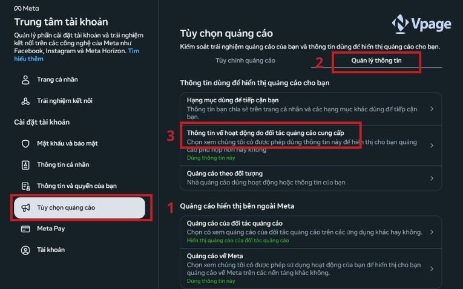Click the Trải nghiệm kết nối icon
The width and height of the screenshot is (463, 289).
(25, 101)
